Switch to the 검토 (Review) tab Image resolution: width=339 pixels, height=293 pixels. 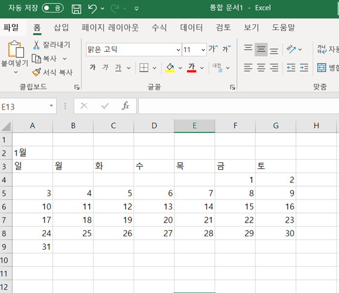[x=224, y=28]
